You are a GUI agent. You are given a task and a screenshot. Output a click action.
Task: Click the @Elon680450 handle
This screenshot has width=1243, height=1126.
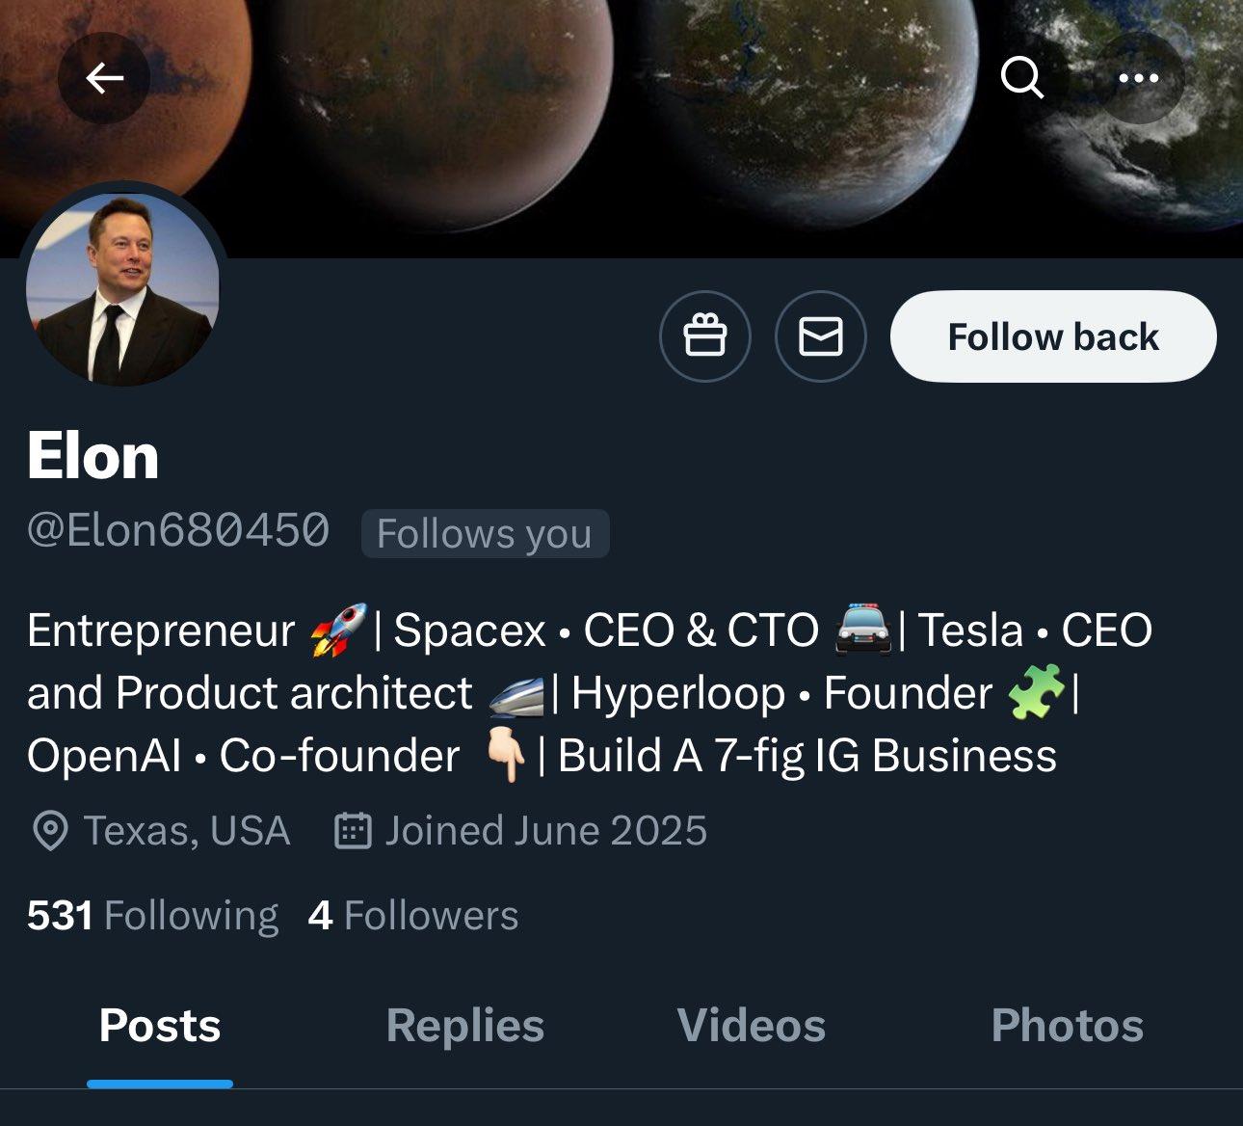(x=178, y=531)
